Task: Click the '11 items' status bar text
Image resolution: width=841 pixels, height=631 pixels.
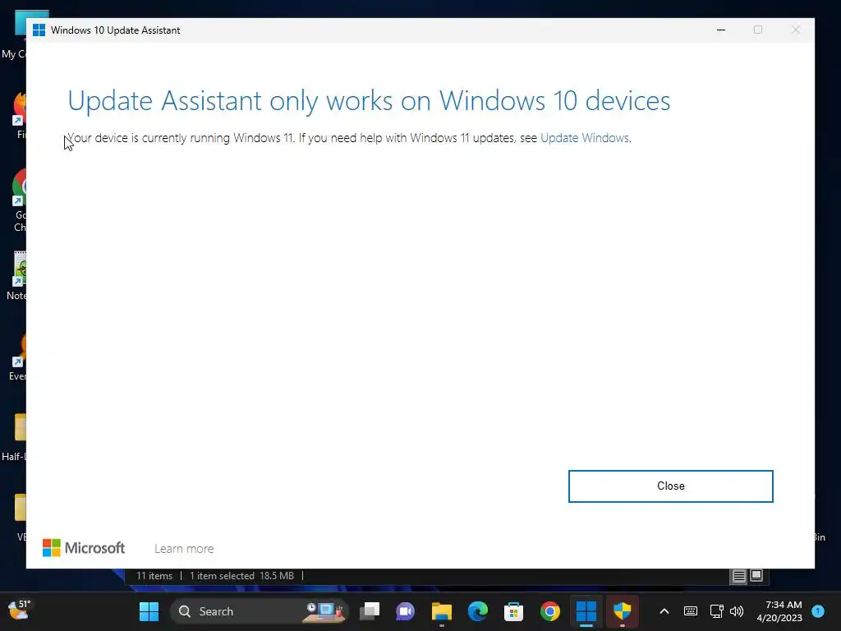Action: click(x=154, y=576)
